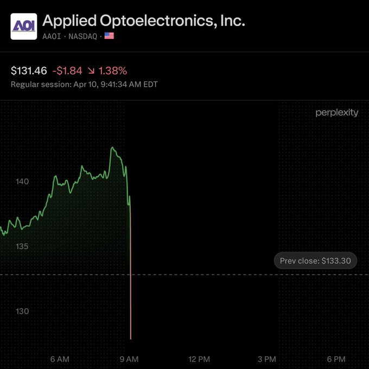
Task: Click the 135 price axis label
Action: [x=22, y=246]
